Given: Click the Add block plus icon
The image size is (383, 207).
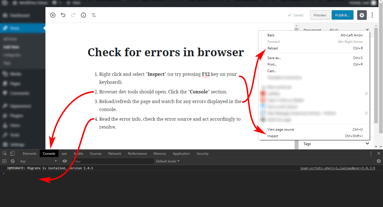Looking at the screenshot, I should (x=53, y=15).
